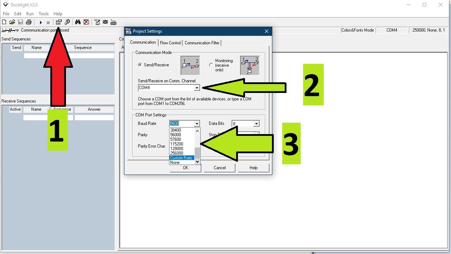Select Monitoring (receive only) radio button
Screen dimensions: 451x254
pyautogui.click(x=211, y=65)
